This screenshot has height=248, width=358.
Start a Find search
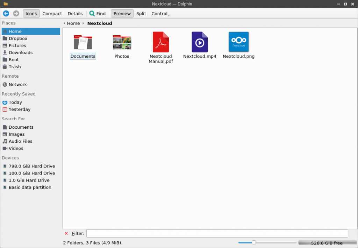pos(97,13)
